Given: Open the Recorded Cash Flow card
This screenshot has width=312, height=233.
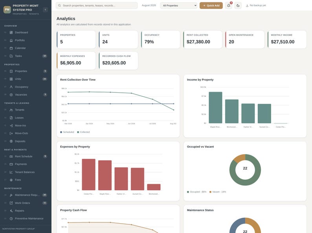Looking at the screenshot, I should 118,61.
